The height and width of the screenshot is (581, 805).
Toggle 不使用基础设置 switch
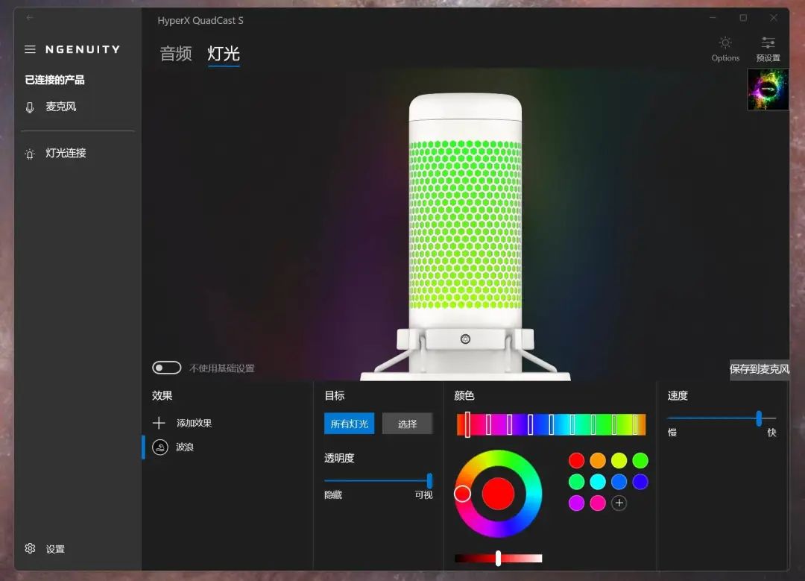(166, 368)
